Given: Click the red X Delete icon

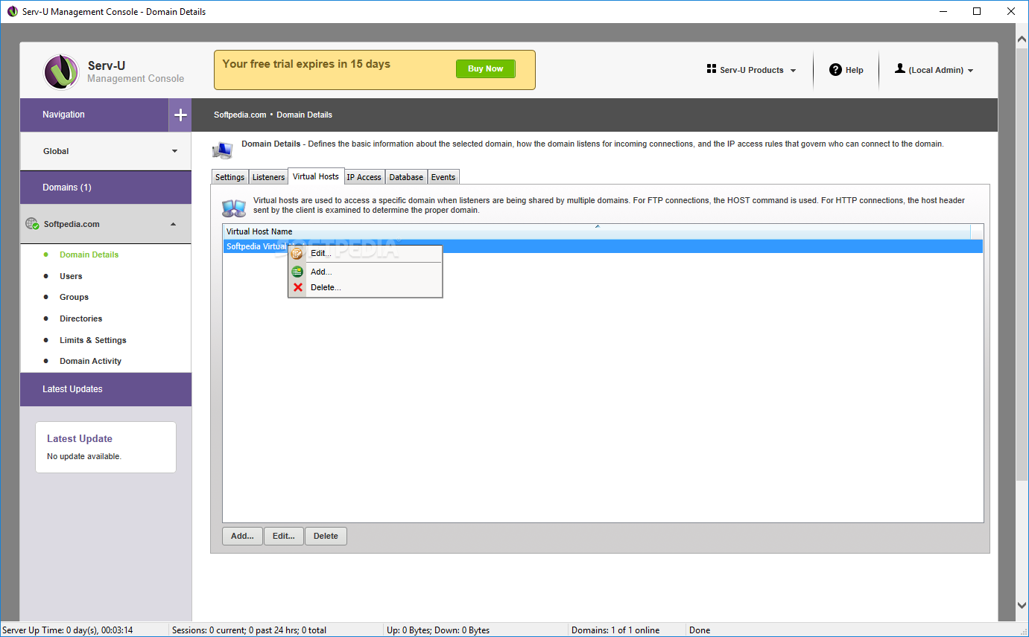Looking at the screenshot, I should coord(298,287).
